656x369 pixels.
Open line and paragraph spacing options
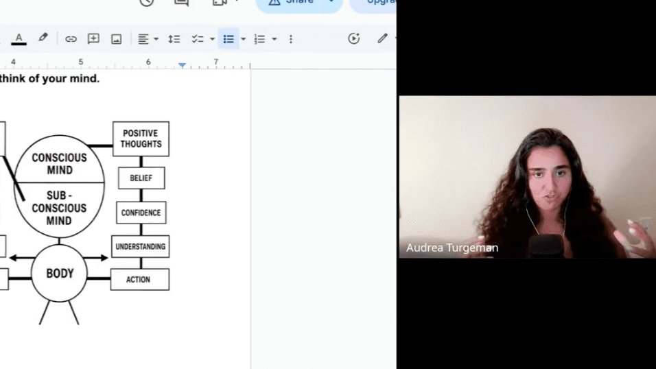coord(174,39)
